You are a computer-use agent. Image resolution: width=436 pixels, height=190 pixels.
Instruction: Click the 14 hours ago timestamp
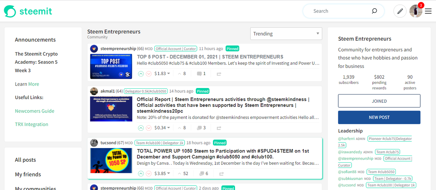coord(181,91)
